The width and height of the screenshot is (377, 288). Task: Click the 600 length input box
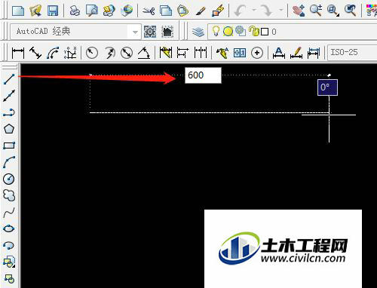tap(203, 75)
